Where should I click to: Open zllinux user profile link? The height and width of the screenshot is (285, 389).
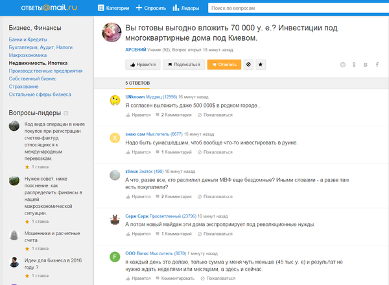click(x=132, y=172)
